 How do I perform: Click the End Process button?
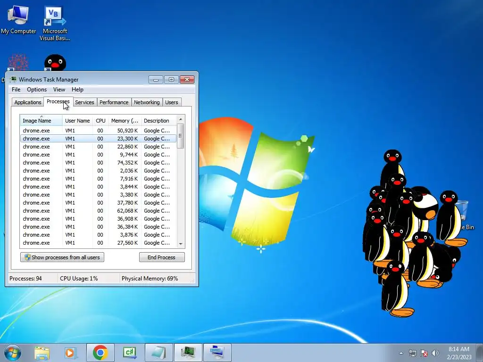click(x=162, y=257)
